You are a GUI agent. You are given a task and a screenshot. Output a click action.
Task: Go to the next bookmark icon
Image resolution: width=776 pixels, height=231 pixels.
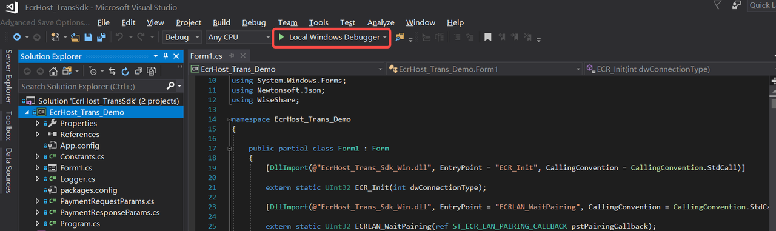tap(515, 37)
